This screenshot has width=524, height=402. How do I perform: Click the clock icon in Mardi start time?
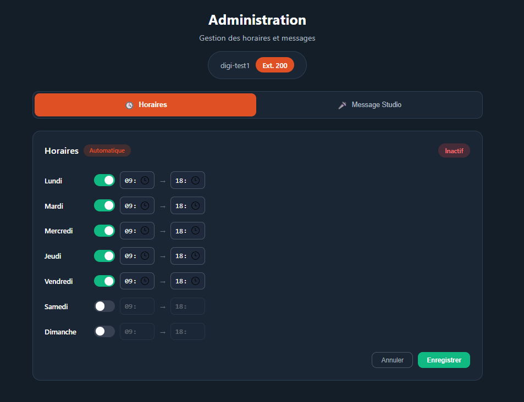pyautogui.click(x=145, y=205)
